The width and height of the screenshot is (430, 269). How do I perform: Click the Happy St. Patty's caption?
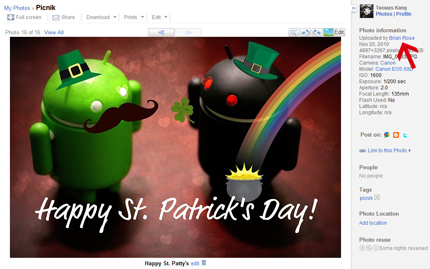(167, 264)
